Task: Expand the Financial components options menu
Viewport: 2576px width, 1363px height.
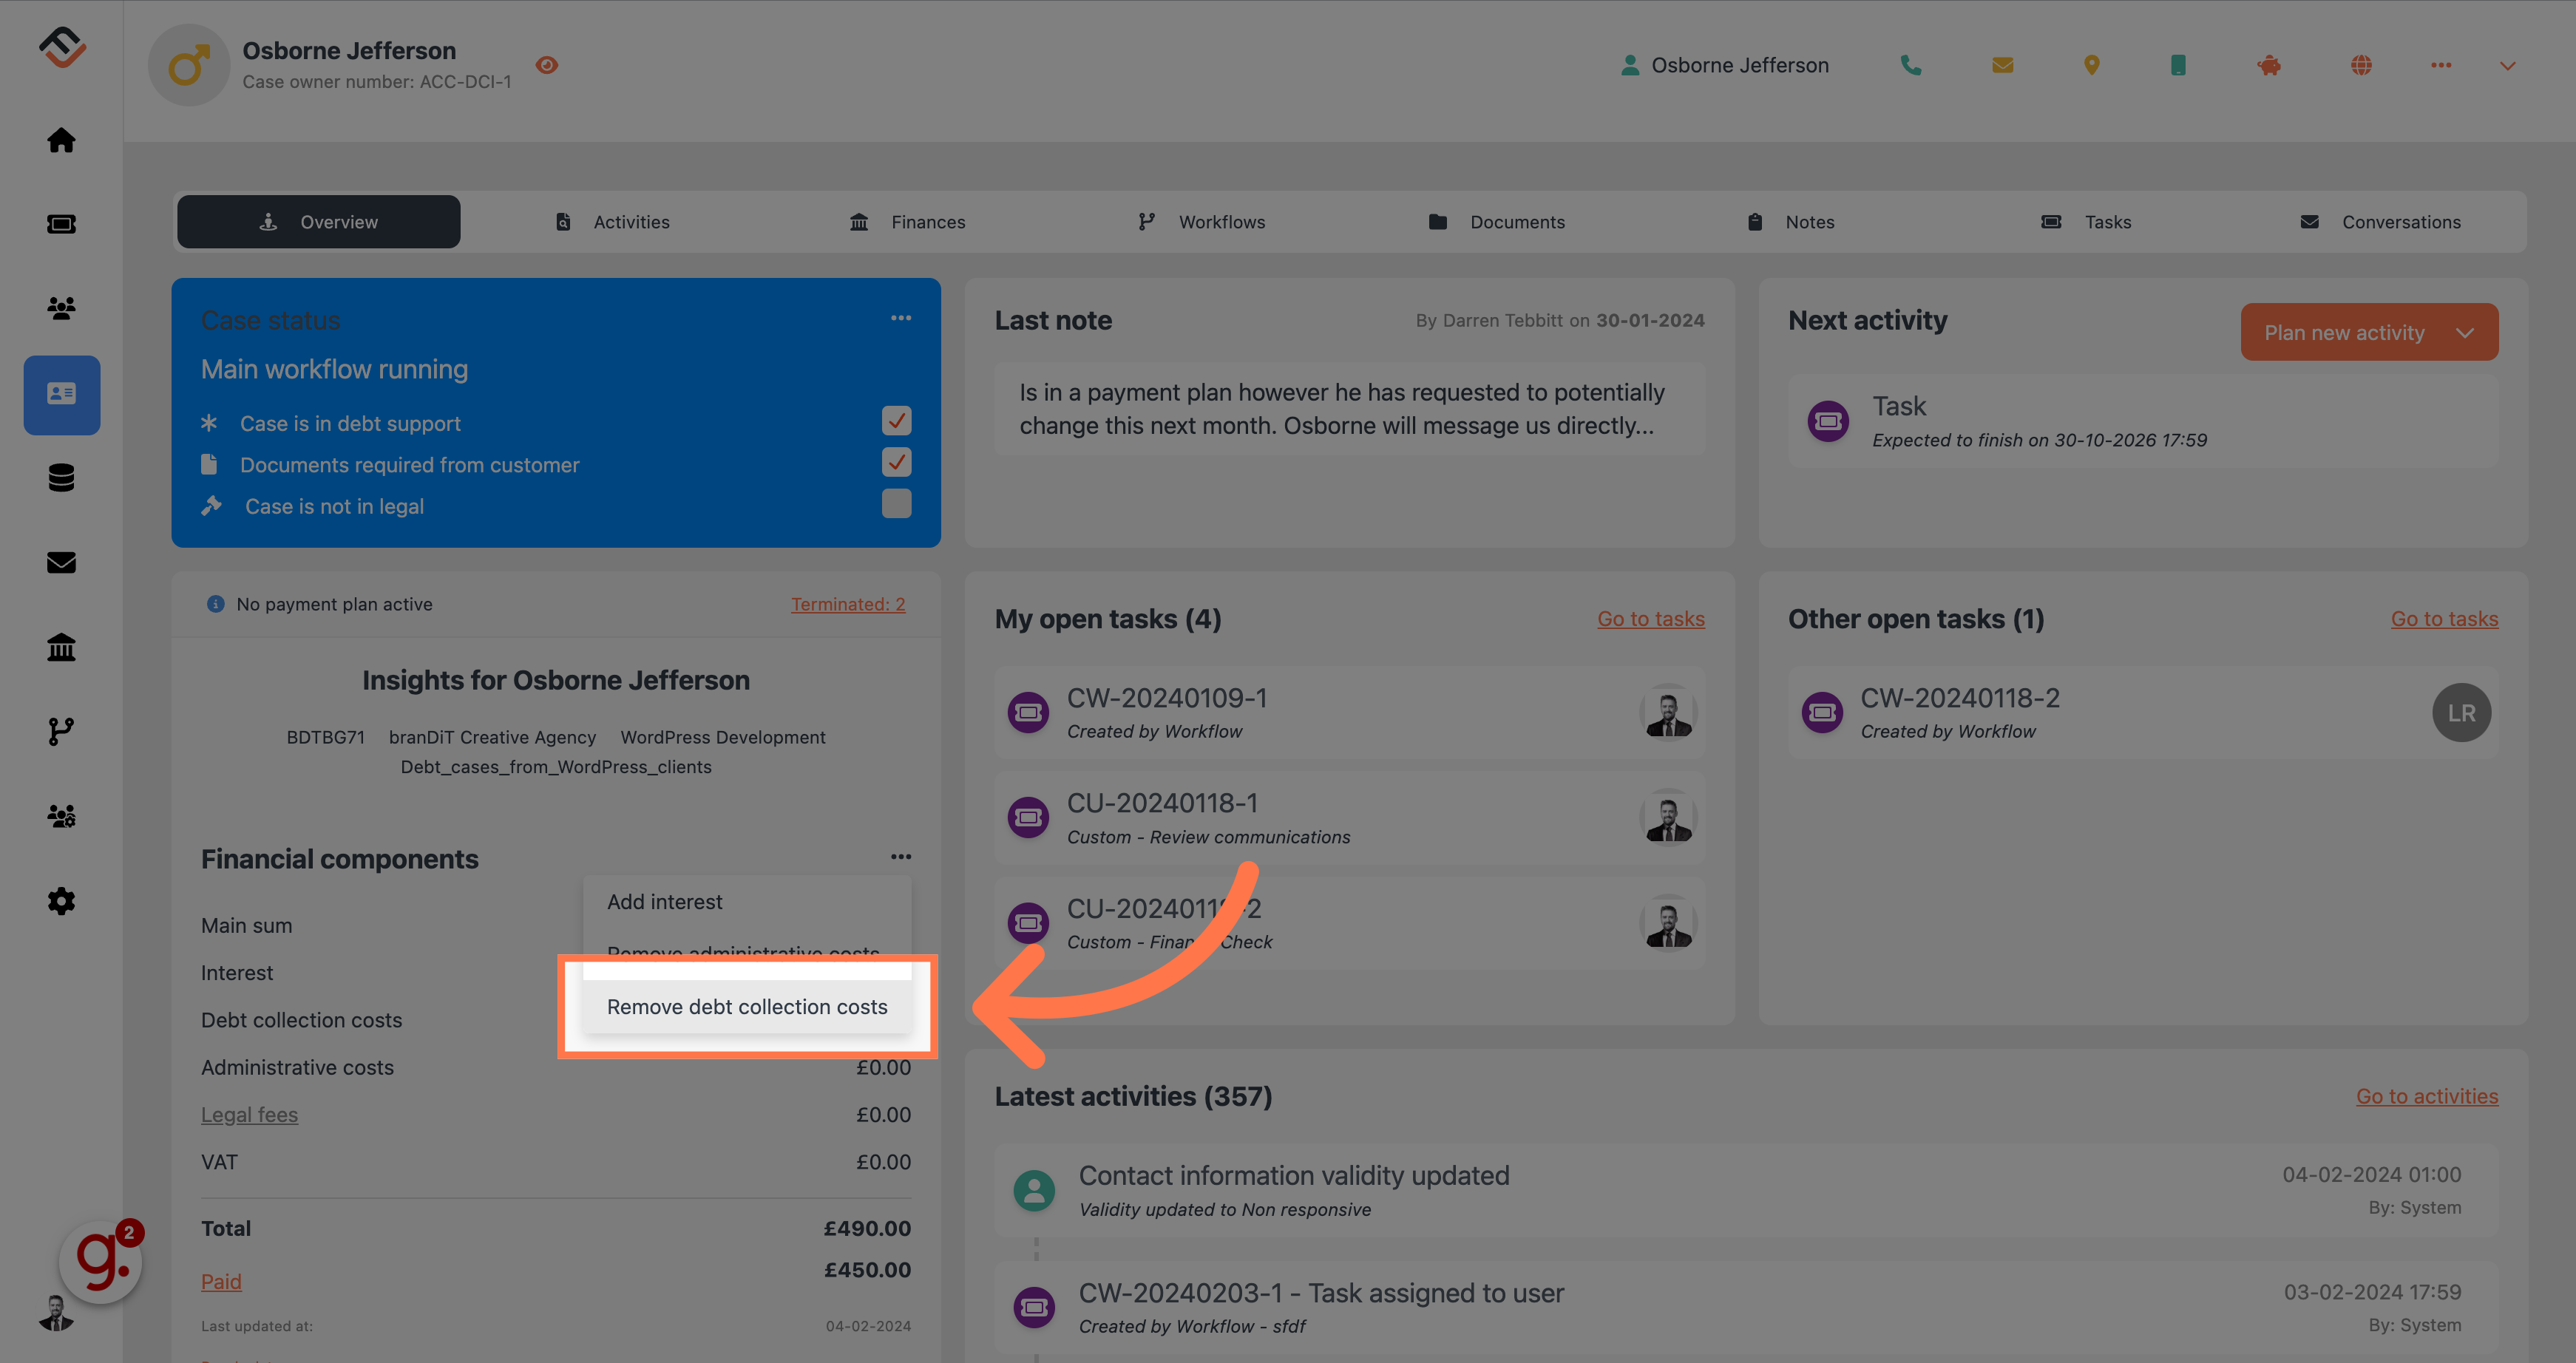Action: point(900,857)
